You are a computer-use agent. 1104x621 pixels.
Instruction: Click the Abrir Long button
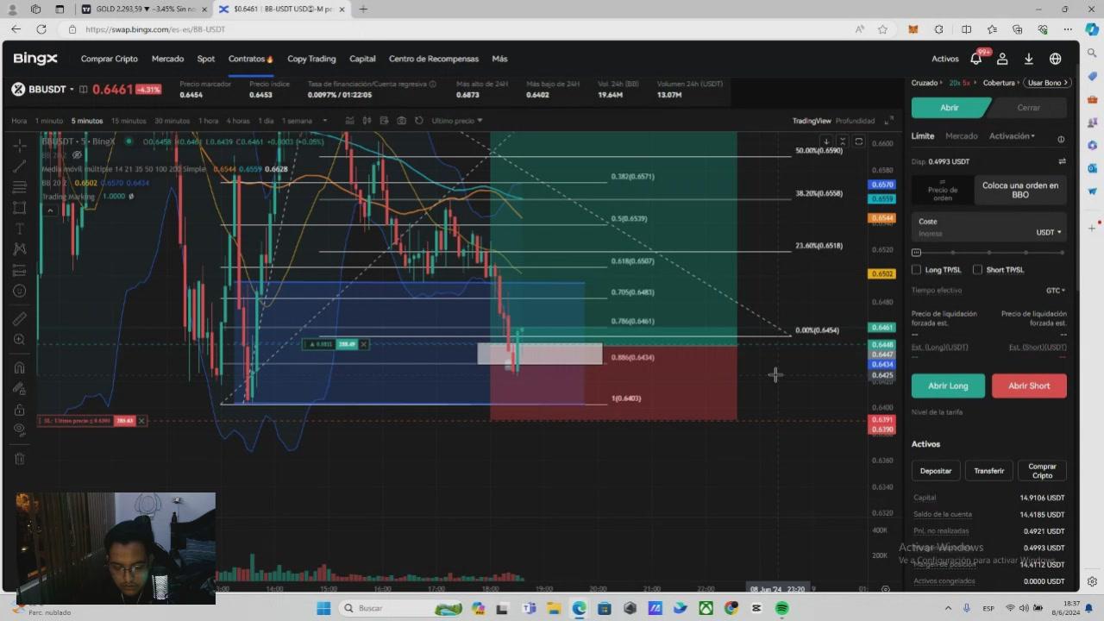[948, 386]
